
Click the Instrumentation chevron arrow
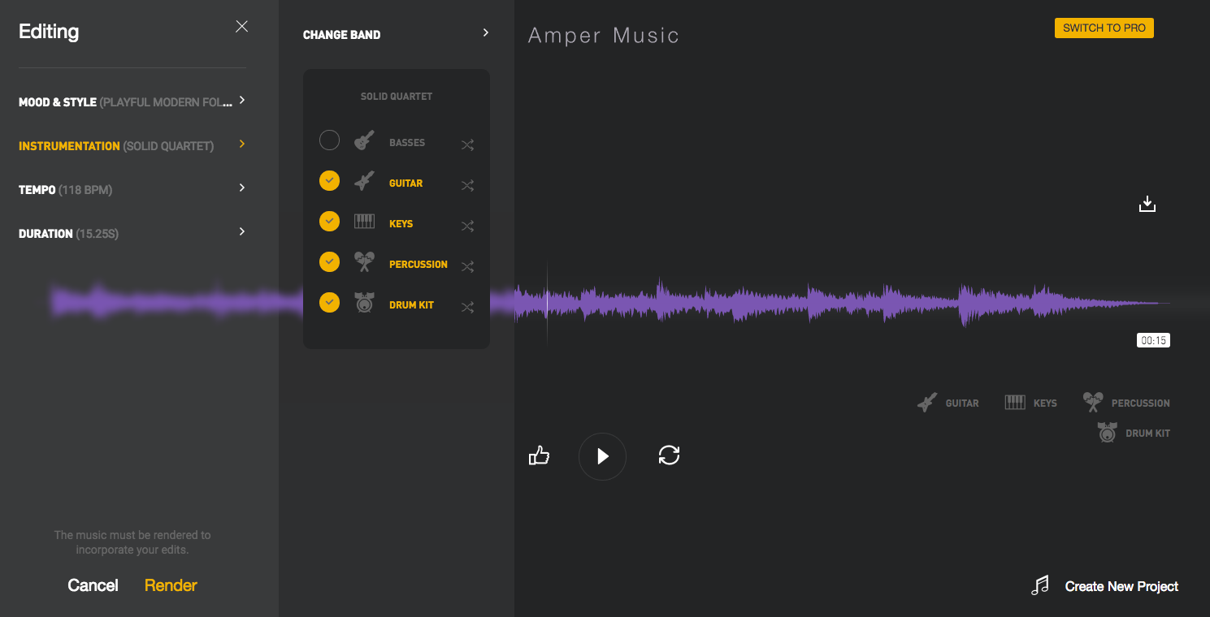pos(242,145)
